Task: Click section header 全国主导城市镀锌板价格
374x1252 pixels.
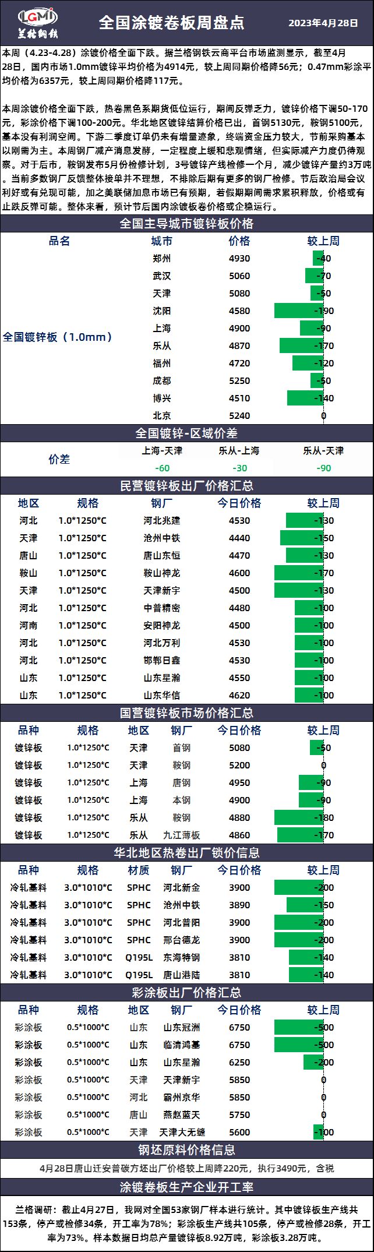Action: click(186, 224)
